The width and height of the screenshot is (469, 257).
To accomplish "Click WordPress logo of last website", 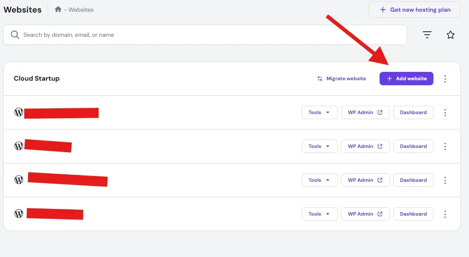I will point(19,214).
